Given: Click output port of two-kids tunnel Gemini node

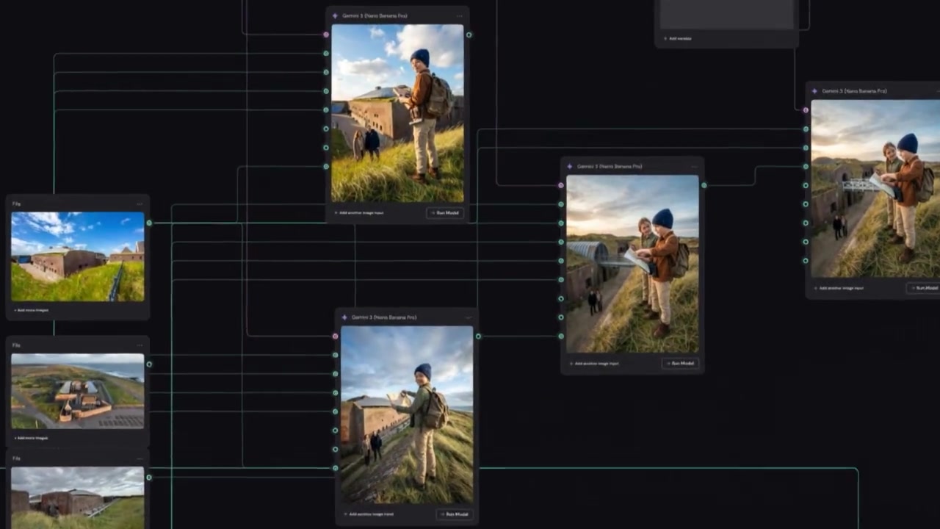Looking at the screenshot, I should (x=704, y=185).
